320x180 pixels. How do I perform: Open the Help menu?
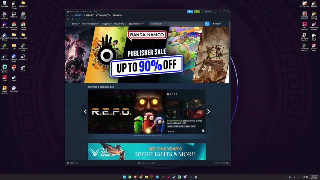[95, 12]
